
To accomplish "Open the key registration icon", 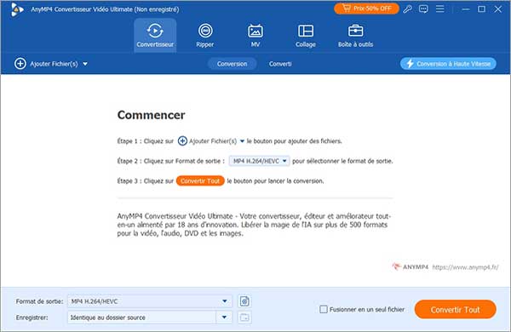I will pos(407,9).
